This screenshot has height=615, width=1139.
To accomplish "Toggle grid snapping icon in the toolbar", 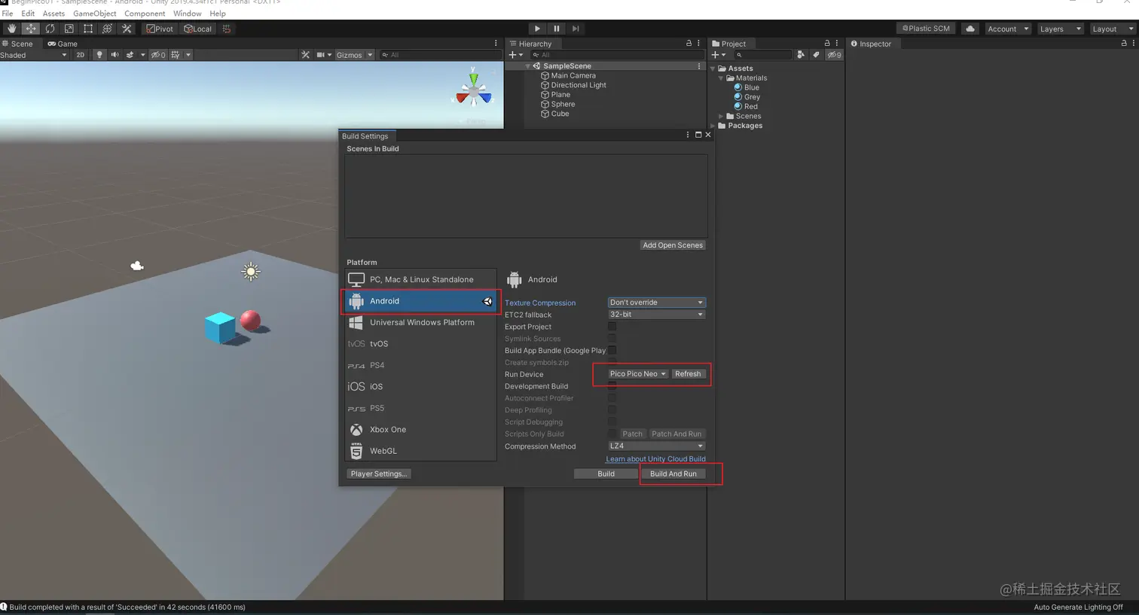I will [227, 29].
